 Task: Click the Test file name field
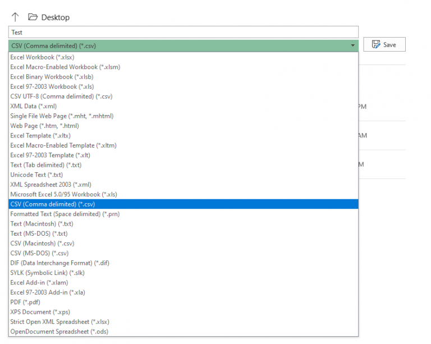pos(184,32)
